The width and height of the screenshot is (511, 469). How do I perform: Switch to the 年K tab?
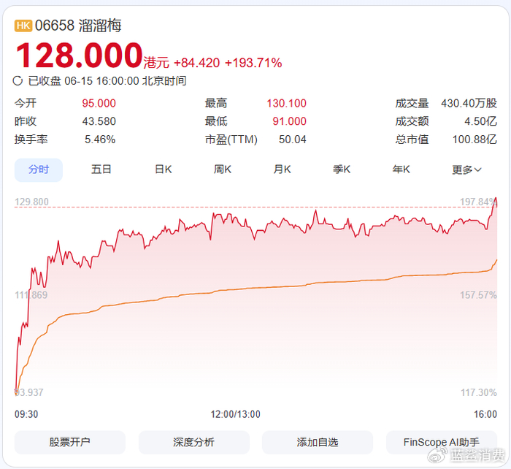click(401, 169)
